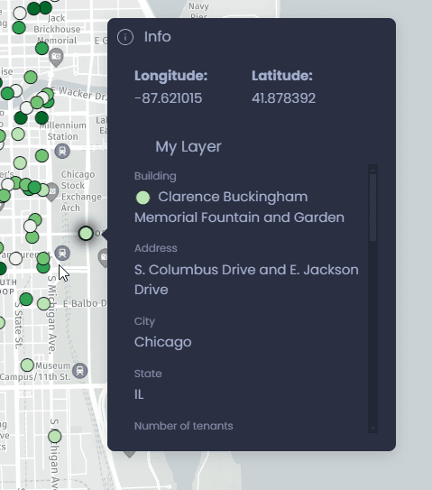The image size is (432, 490).
Task: Click the Museum Campus/11th St. transit icon
Action: (80, 371)
